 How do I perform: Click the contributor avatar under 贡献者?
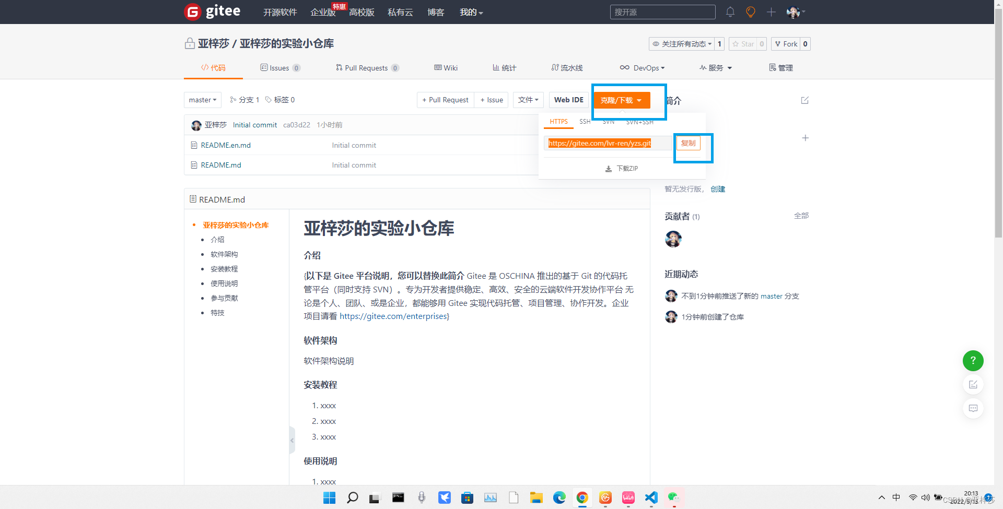pyautogui.click(x=673, y=239)
